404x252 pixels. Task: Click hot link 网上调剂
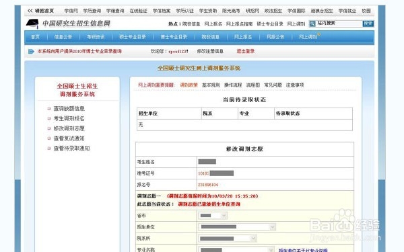[296, 24]
